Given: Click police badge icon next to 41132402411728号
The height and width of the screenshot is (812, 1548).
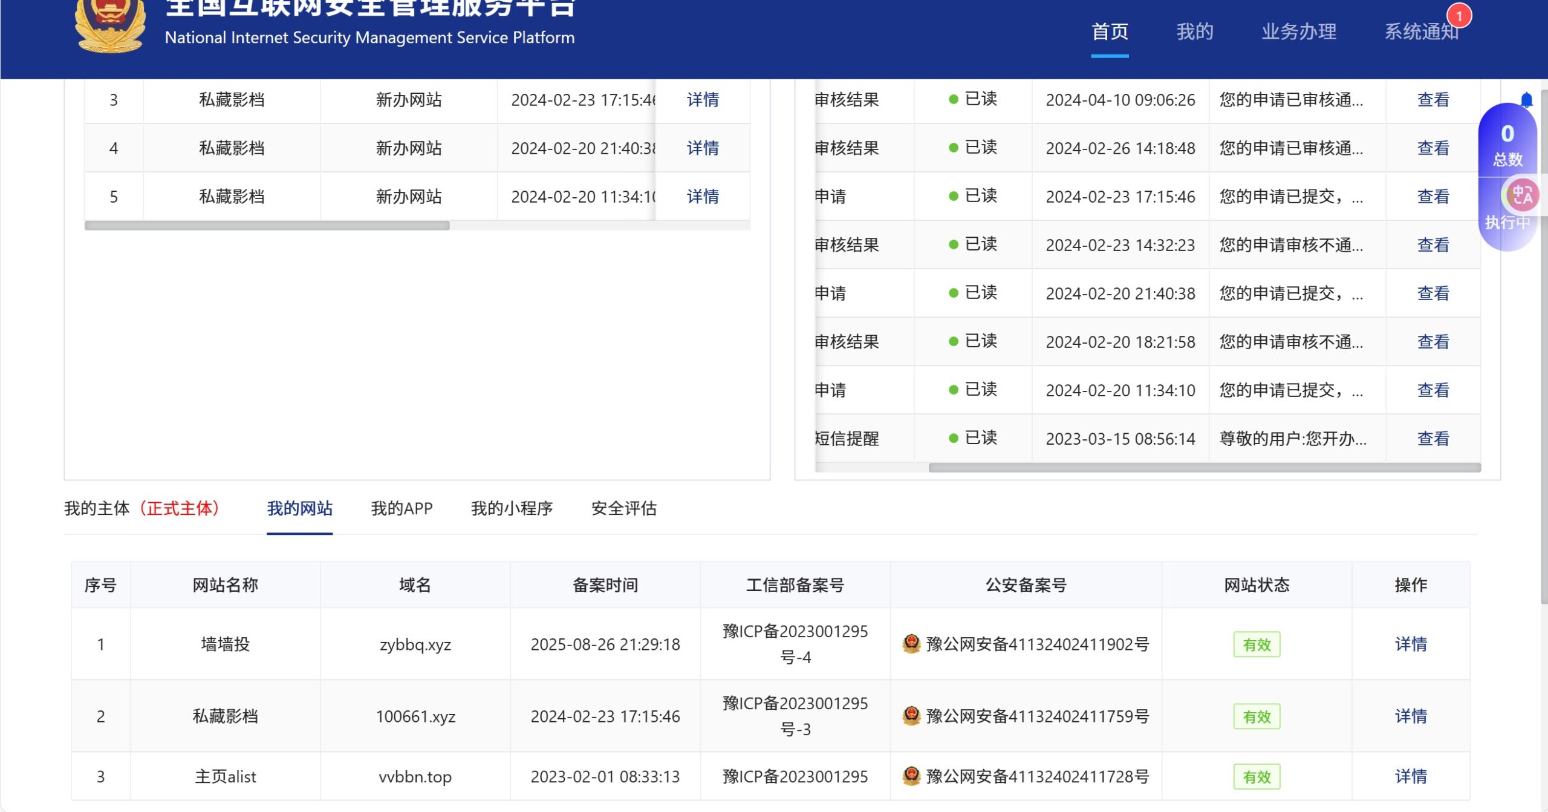Looking at the screenshot, I should (911, 776).
